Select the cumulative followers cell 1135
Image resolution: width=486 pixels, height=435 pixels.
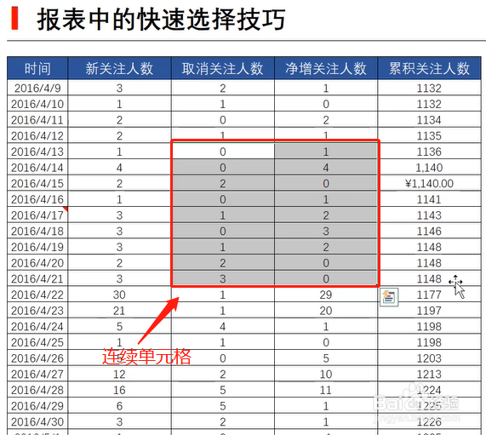[429, 135]
